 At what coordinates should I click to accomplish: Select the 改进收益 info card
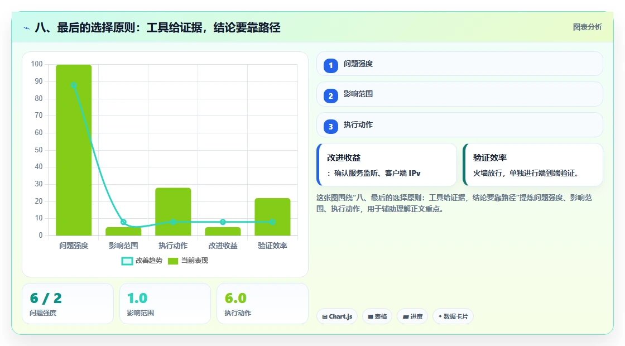[x=387, y=165]
